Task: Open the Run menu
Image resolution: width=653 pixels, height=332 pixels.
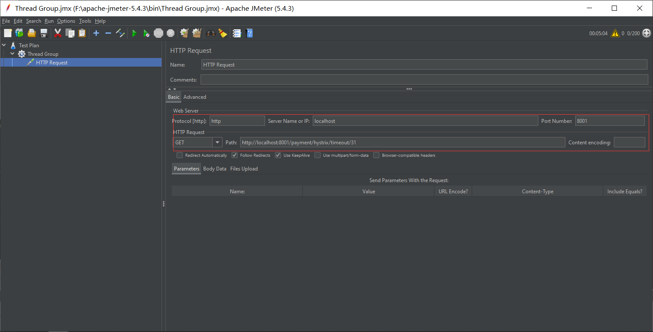Action: (49, 21)
